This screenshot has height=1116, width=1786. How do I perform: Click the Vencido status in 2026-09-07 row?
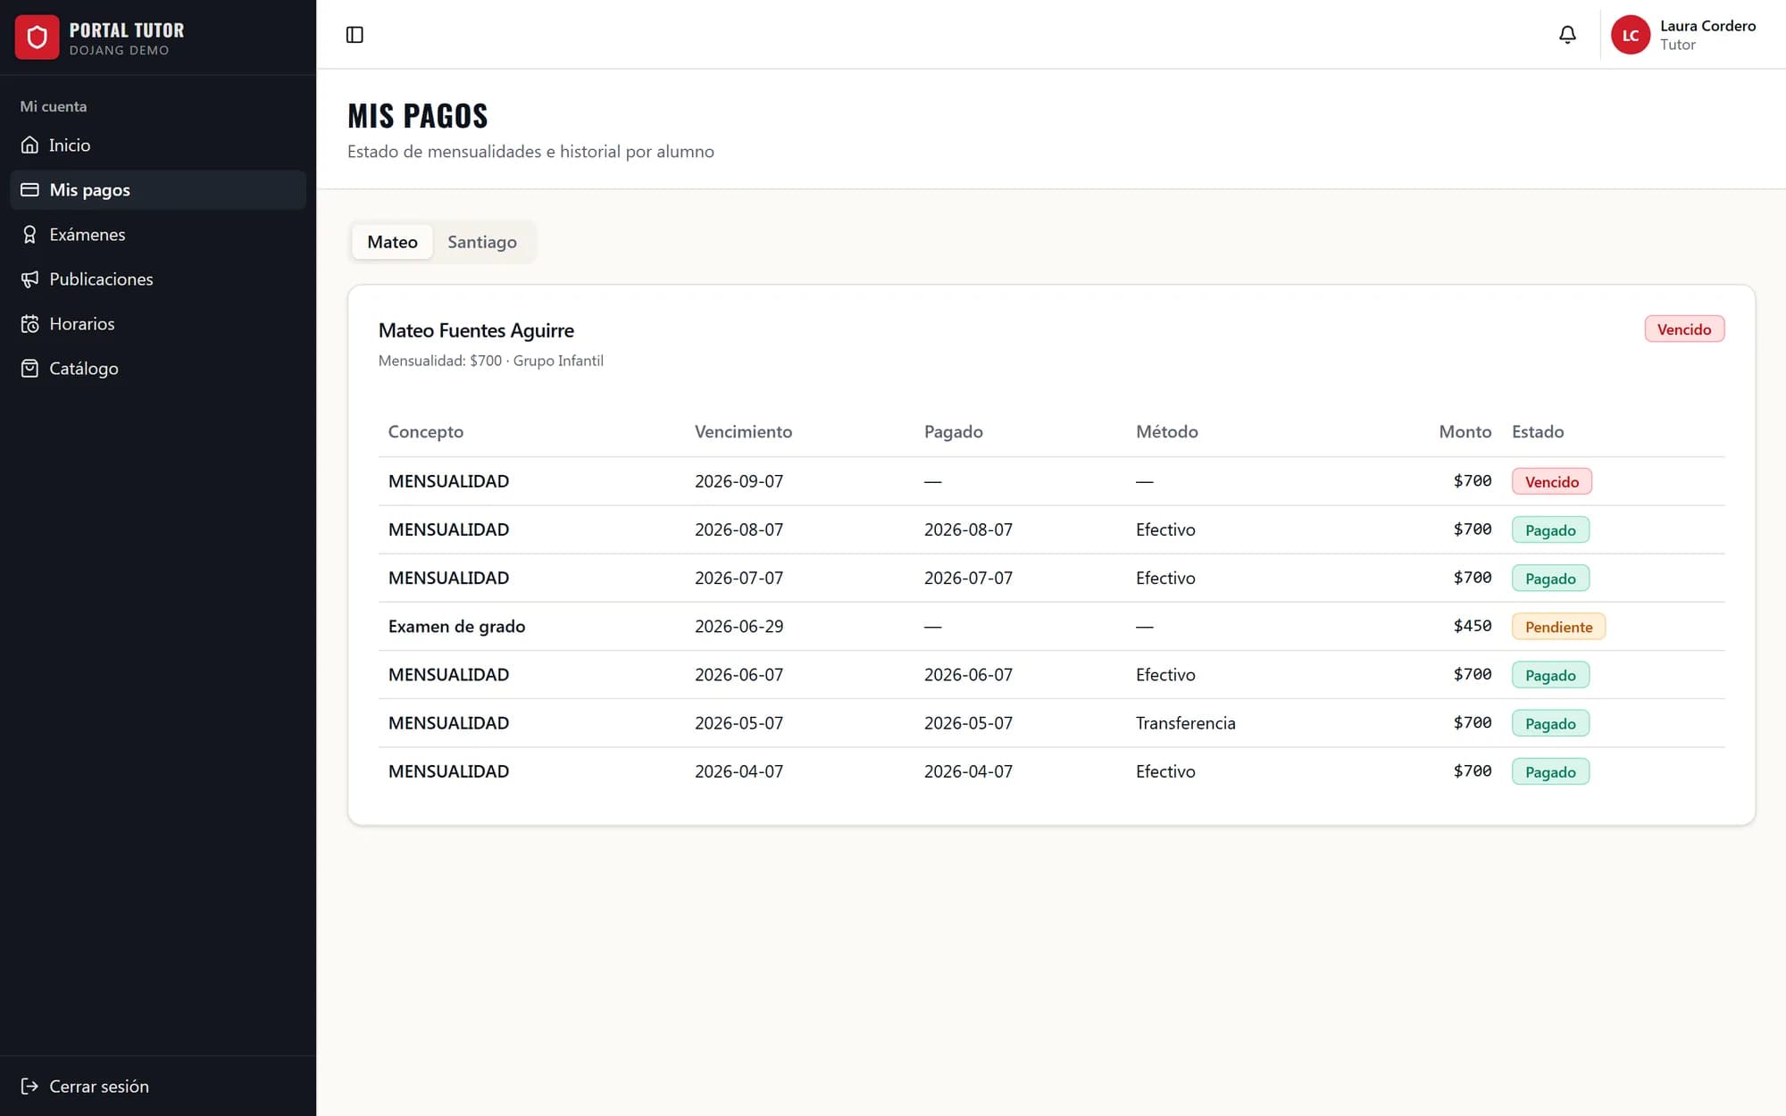pos(1551,481)
